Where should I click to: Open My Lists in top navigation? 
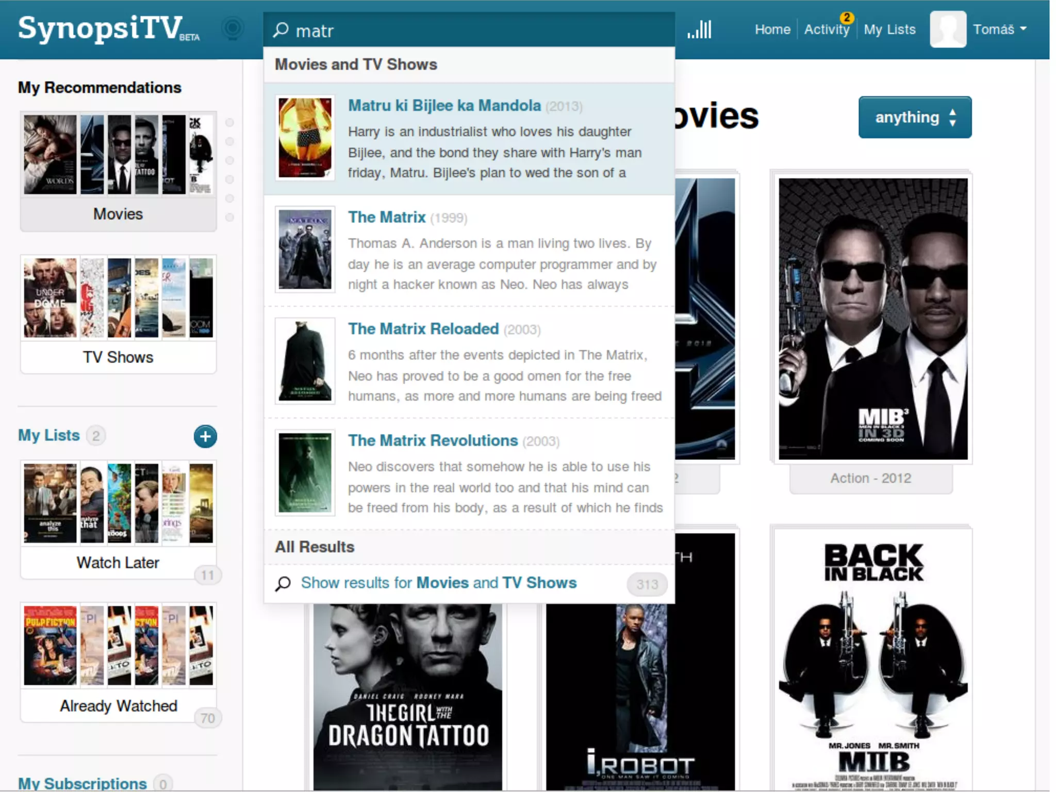pos(889,29)
